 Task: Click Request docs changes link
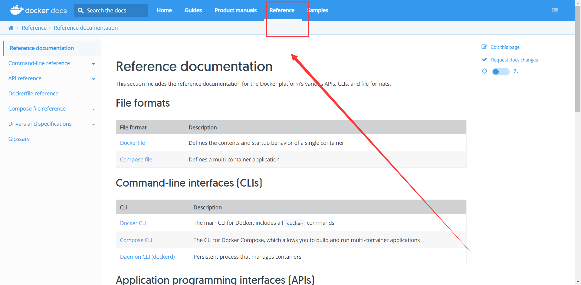[x=514, y=60]
